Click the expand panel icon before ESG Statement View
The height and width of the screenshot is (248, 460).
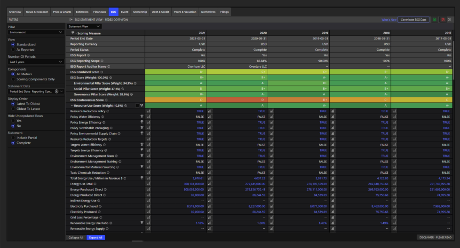coord(71,20)
